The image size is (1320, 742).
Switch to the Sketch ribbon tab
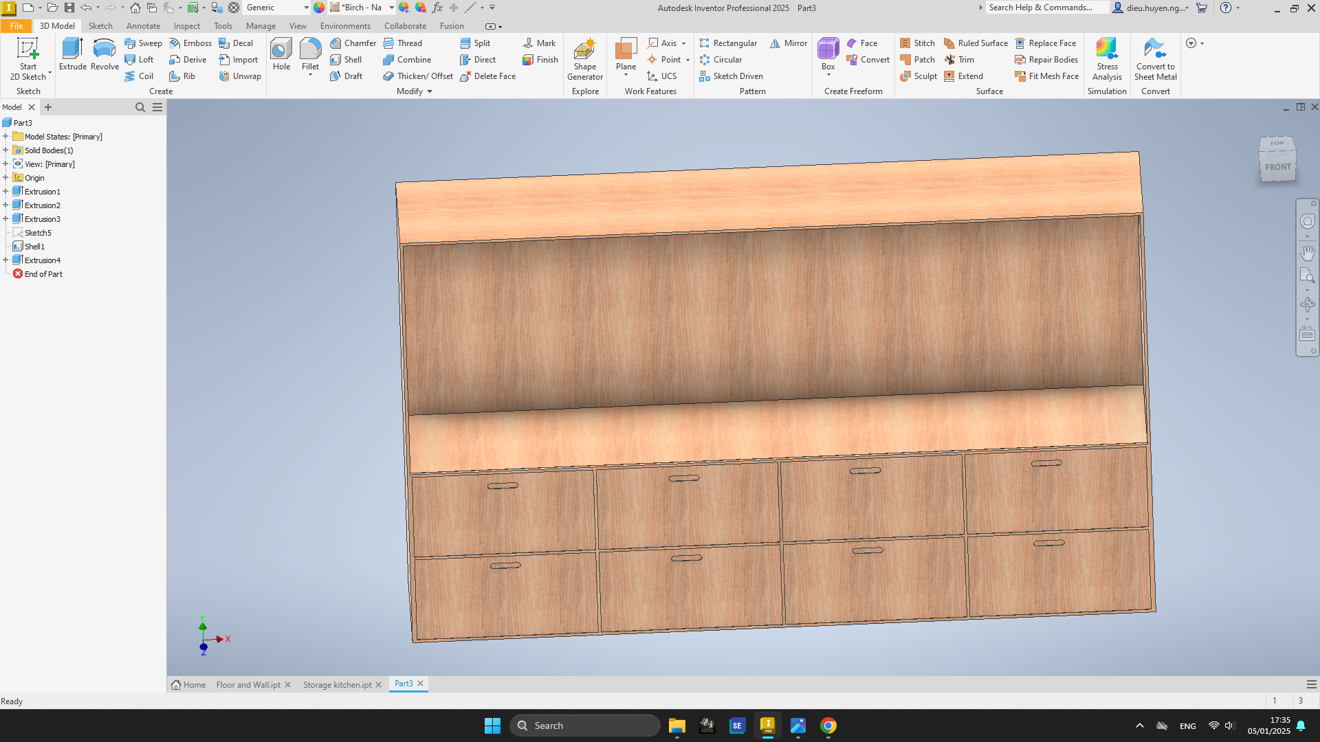point(100,26)
